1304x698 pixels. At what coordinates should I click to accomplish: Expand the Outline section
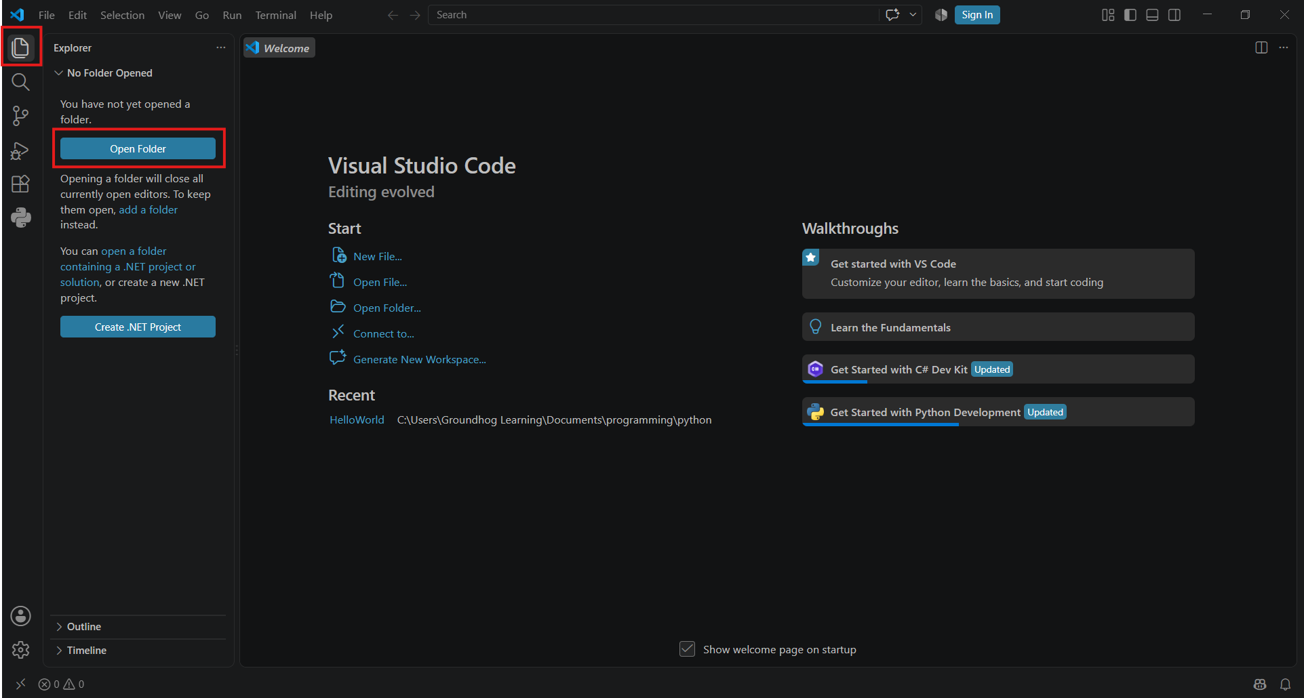point(138,627)
